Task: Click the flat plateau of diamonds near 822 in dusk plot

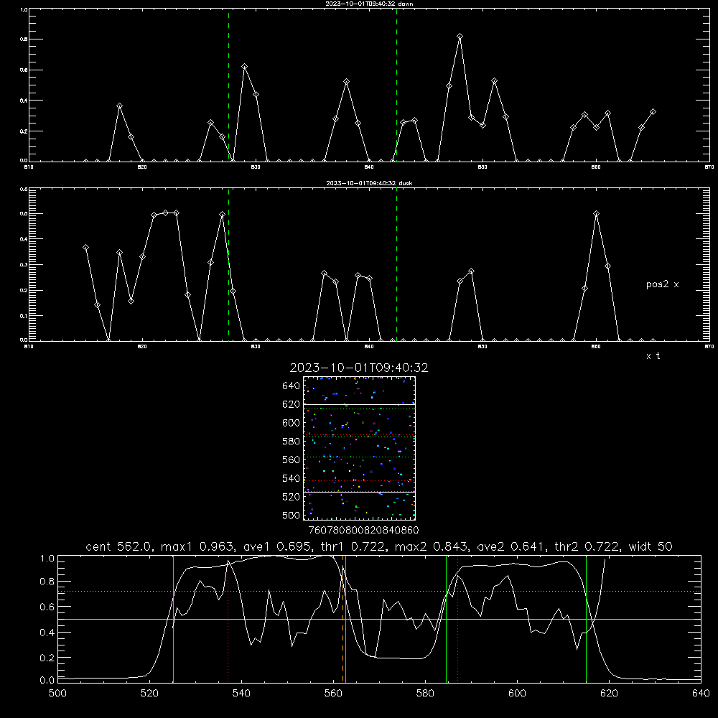Action: [x=165, y=213]
